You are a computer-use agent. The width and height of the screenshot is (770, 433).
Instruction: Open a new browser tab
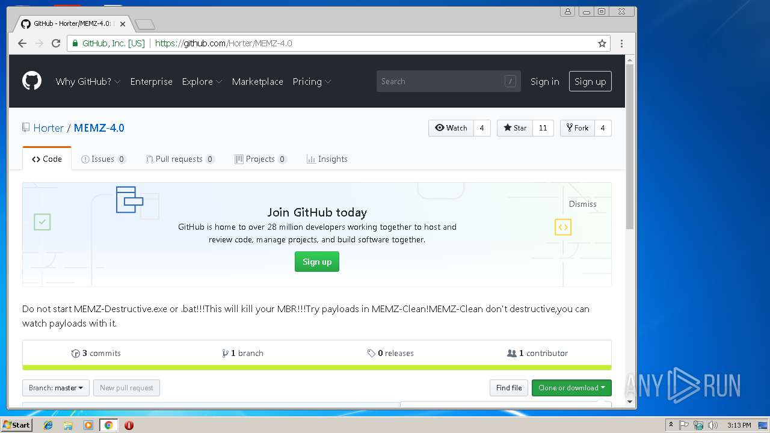(x=145, y=25)
